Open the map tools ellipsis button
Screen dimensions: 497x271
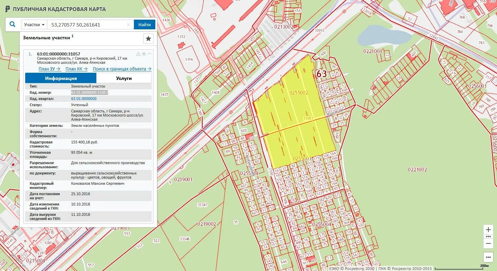click(x=488, y=257)
